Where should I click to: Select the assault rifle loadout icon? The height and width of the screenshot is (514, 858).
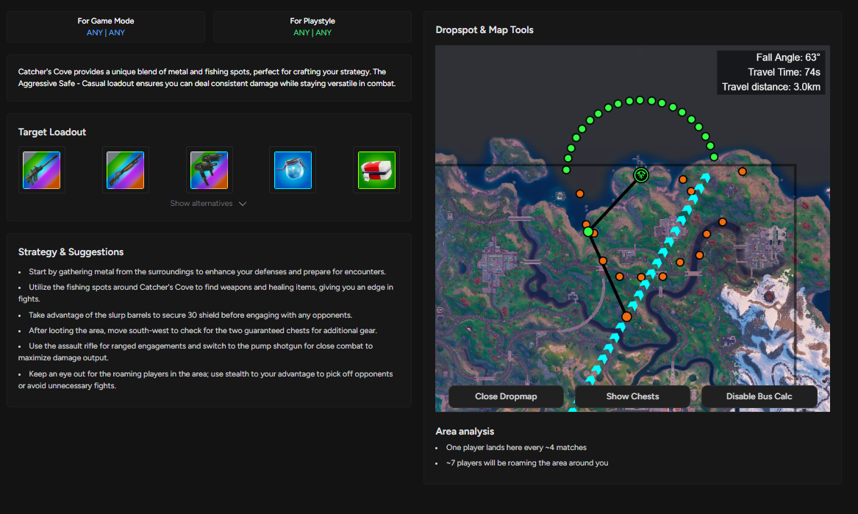point(41,170)
